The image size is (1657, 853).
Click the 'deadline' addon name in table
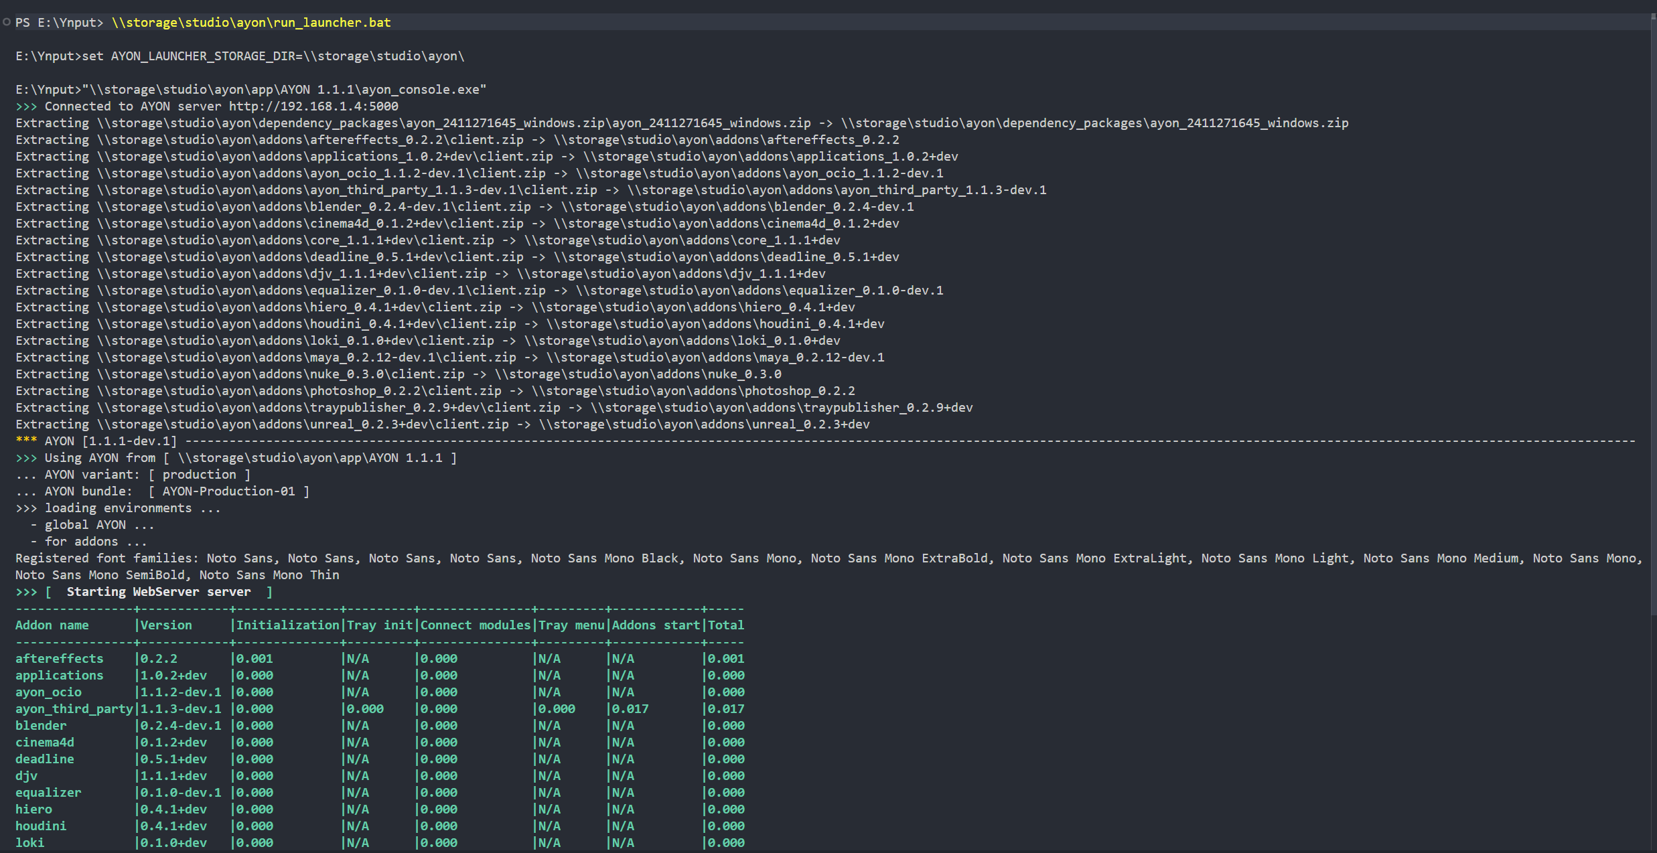pyautogui.click(x=45, y=759)
